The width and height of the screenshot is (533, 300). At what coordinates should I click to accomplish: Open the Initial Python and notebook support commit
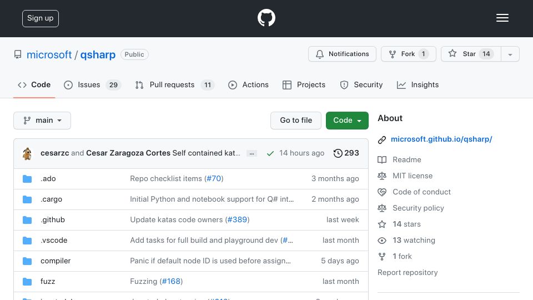(212, 199)
